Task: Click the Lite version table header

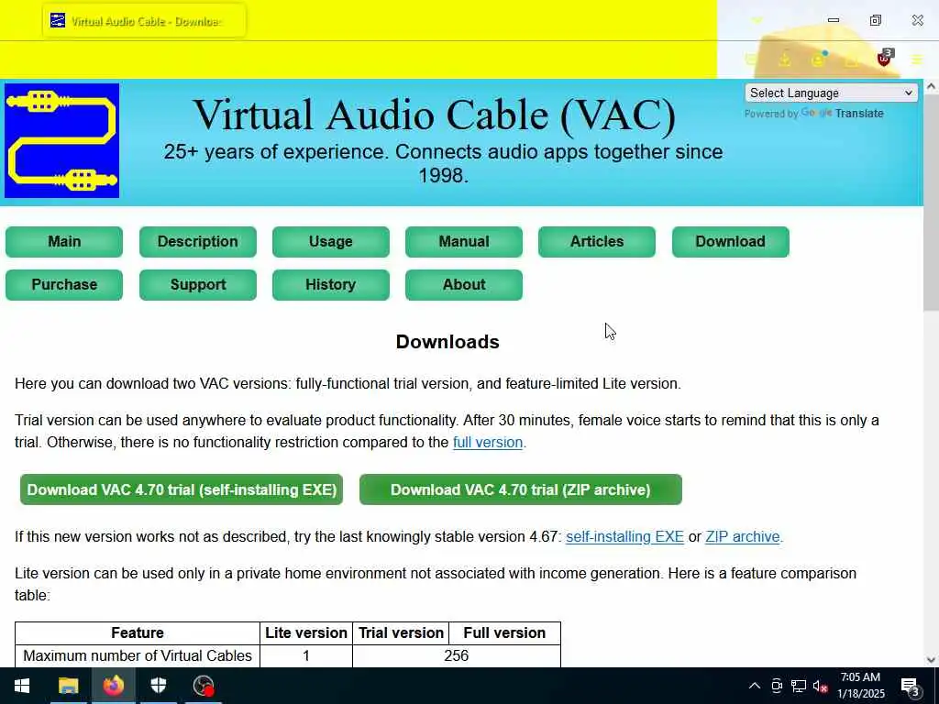Action: [x=306, y=632]
